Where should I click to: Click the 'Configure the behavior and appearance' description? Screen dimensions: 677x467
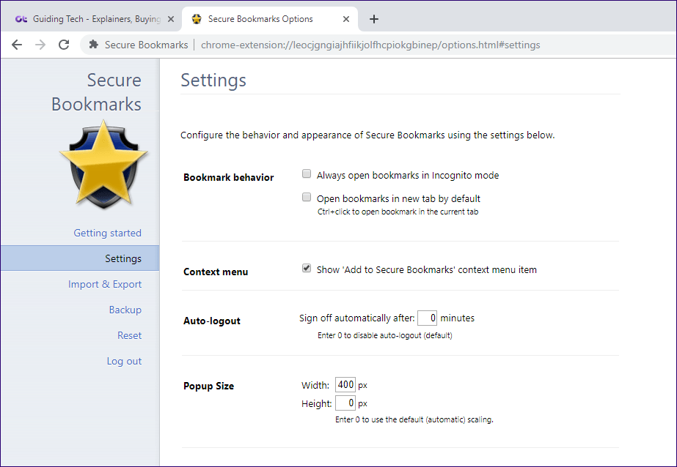point(367,135)
